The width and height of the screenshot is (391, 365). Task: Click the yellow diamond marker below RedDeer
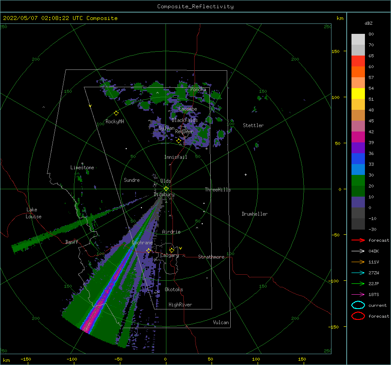(x=179, y=141)
